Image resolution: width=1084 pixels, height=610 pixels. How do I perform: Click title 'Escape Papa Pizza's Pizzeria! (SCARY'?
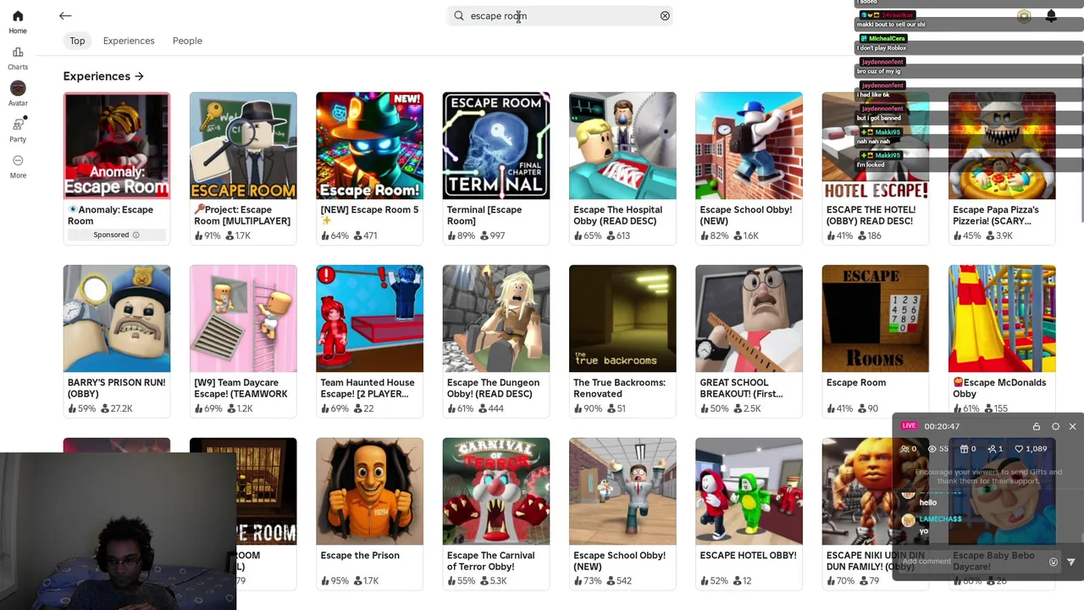(996, 215)
